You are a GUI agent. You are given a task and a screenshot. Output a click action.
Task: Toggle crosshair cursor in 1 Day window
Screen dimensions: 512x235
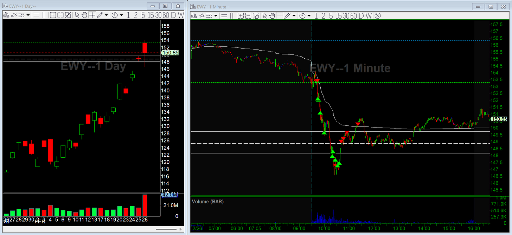[92, 15]
